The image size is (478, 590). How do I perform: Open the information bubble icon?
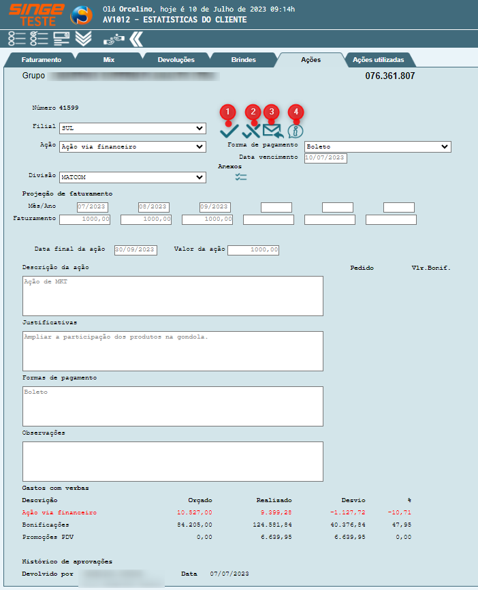[296, 131]
